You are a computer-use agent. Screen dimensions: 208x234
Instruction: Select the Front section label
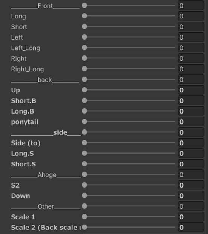click(x=45, y=6)
